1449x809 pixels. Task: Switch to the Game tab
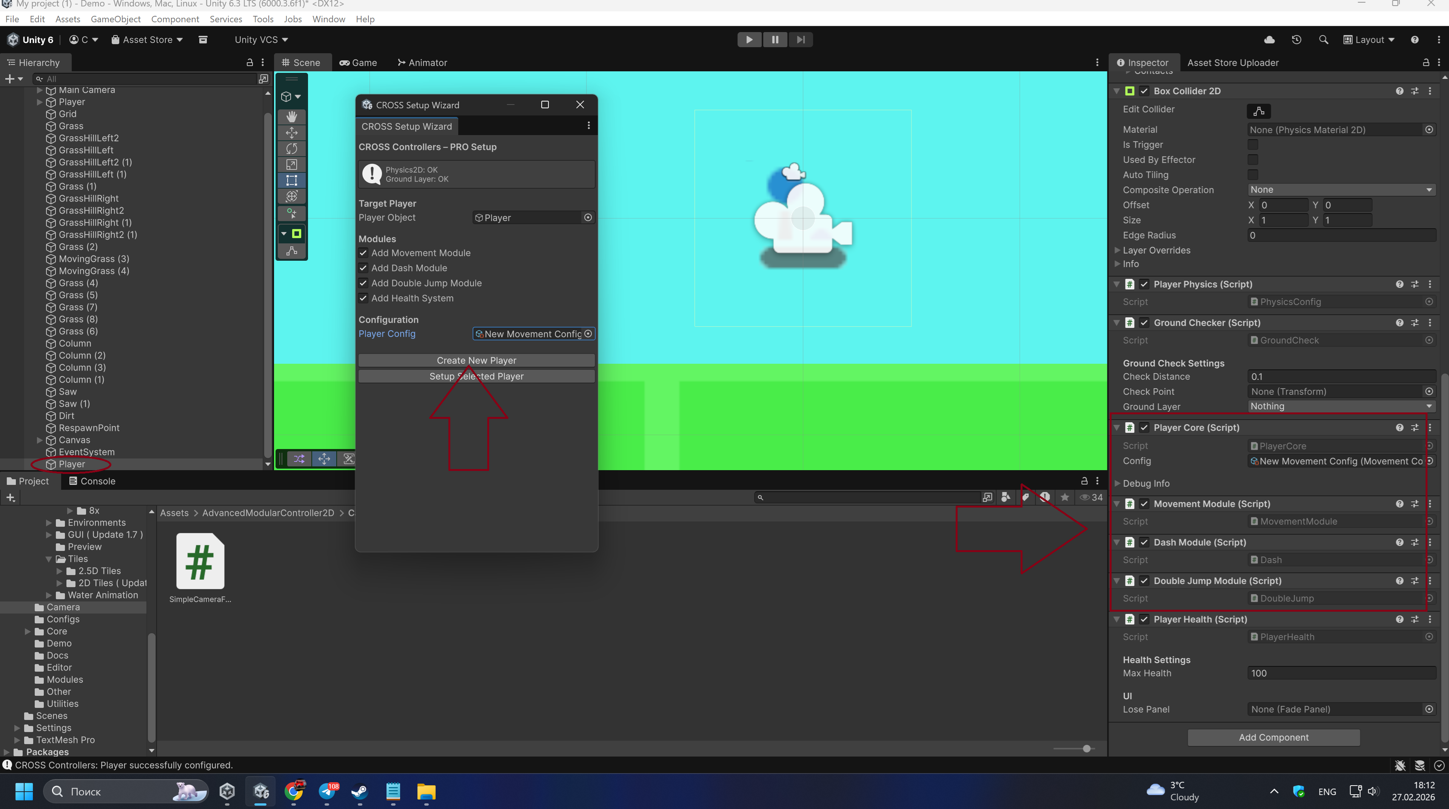click(x=358, y=62)
